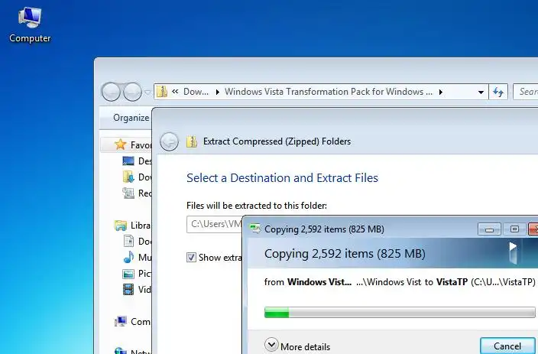Viewport: 538px width, 354px height.
Task: Select Computer in navigation pane
Action: click(133, 322)
